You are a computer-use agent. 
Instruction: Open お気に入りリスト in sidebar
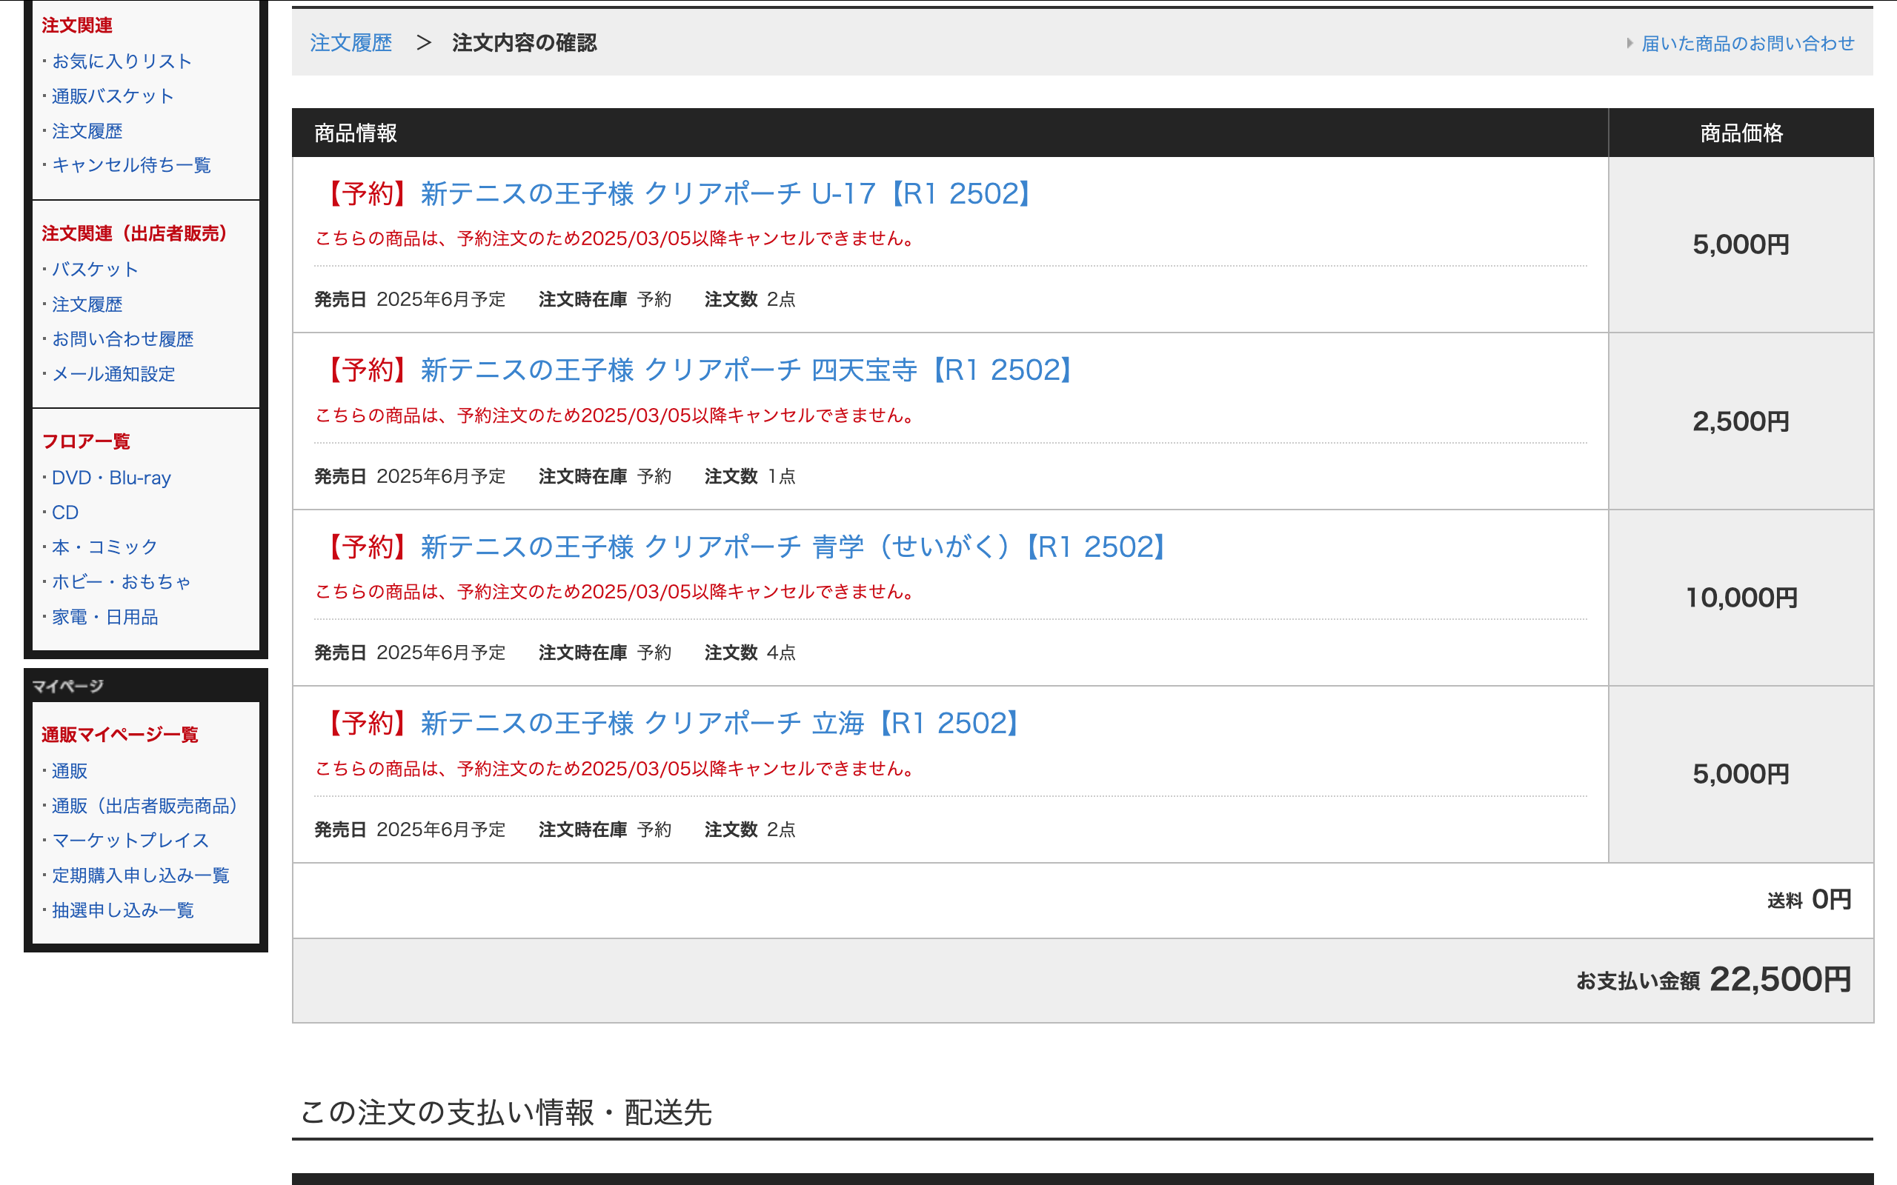click(x=122, y=61)
